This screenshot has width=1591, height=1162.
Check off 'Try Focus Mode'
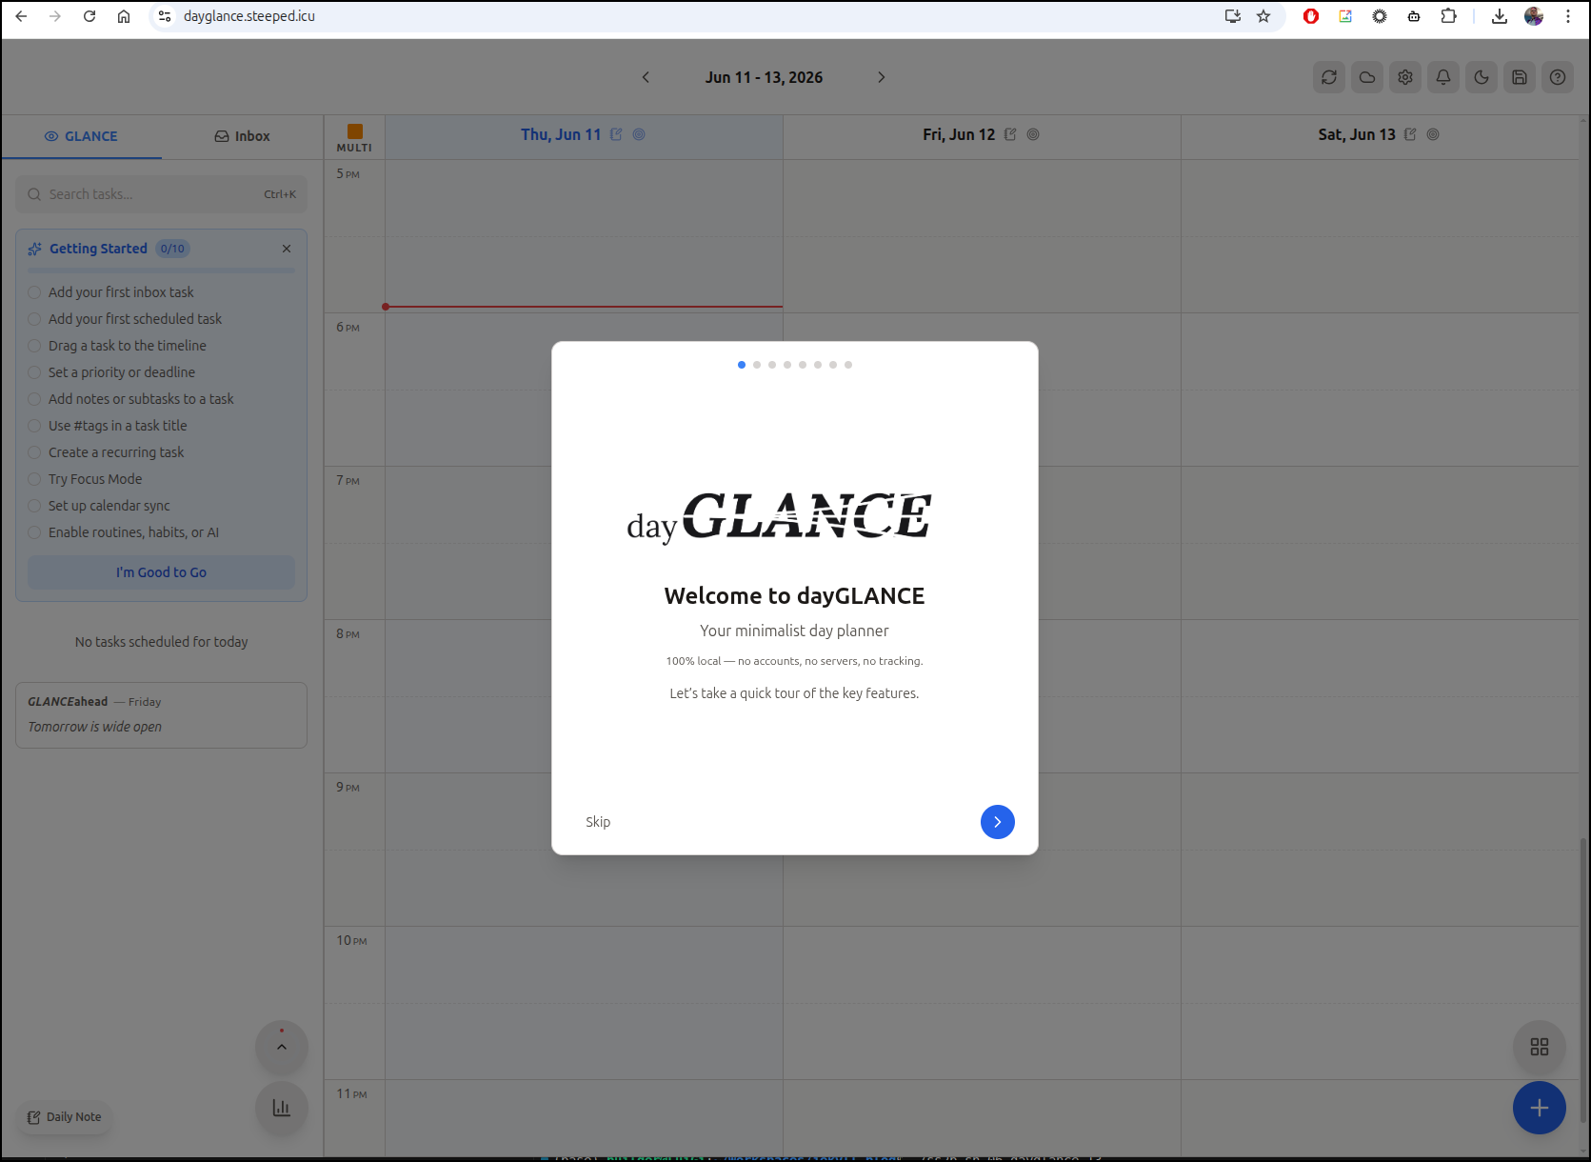(34, 479)
